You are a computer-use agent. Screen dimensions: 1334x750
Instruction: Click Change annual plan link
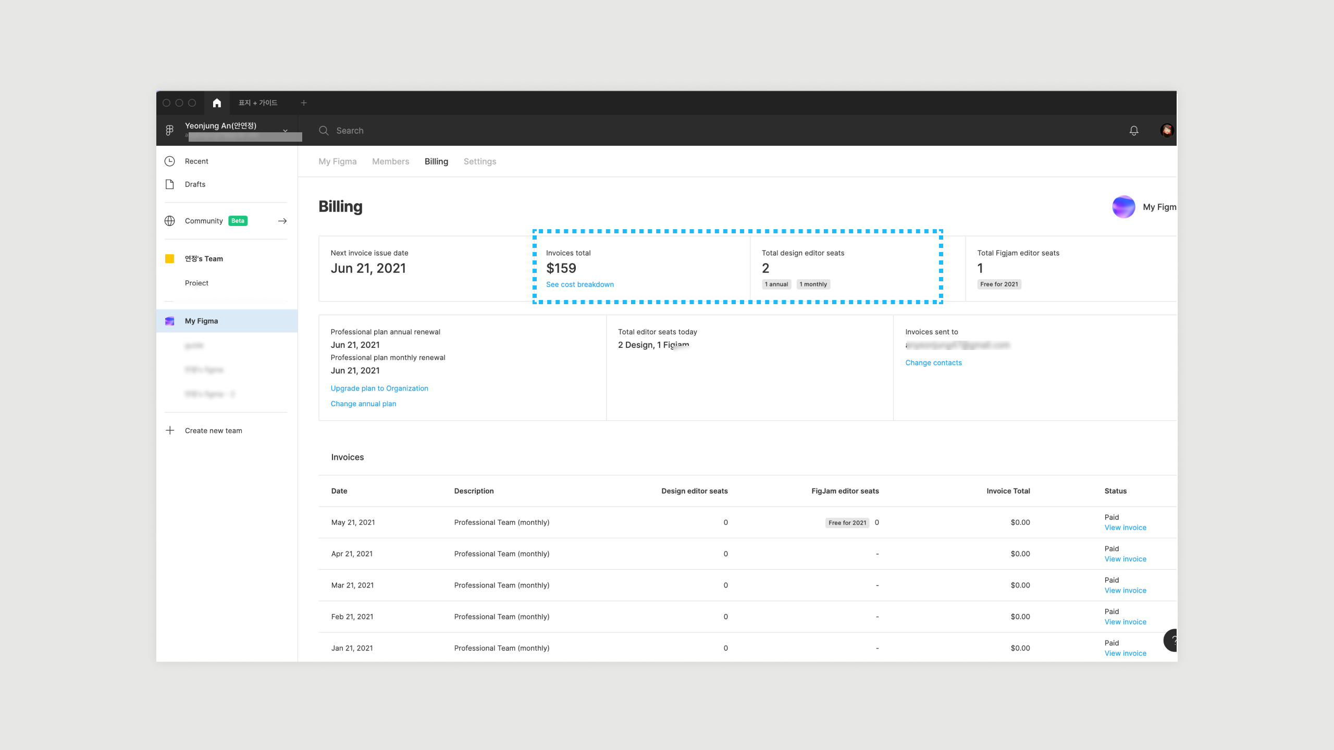pos(363,404)
